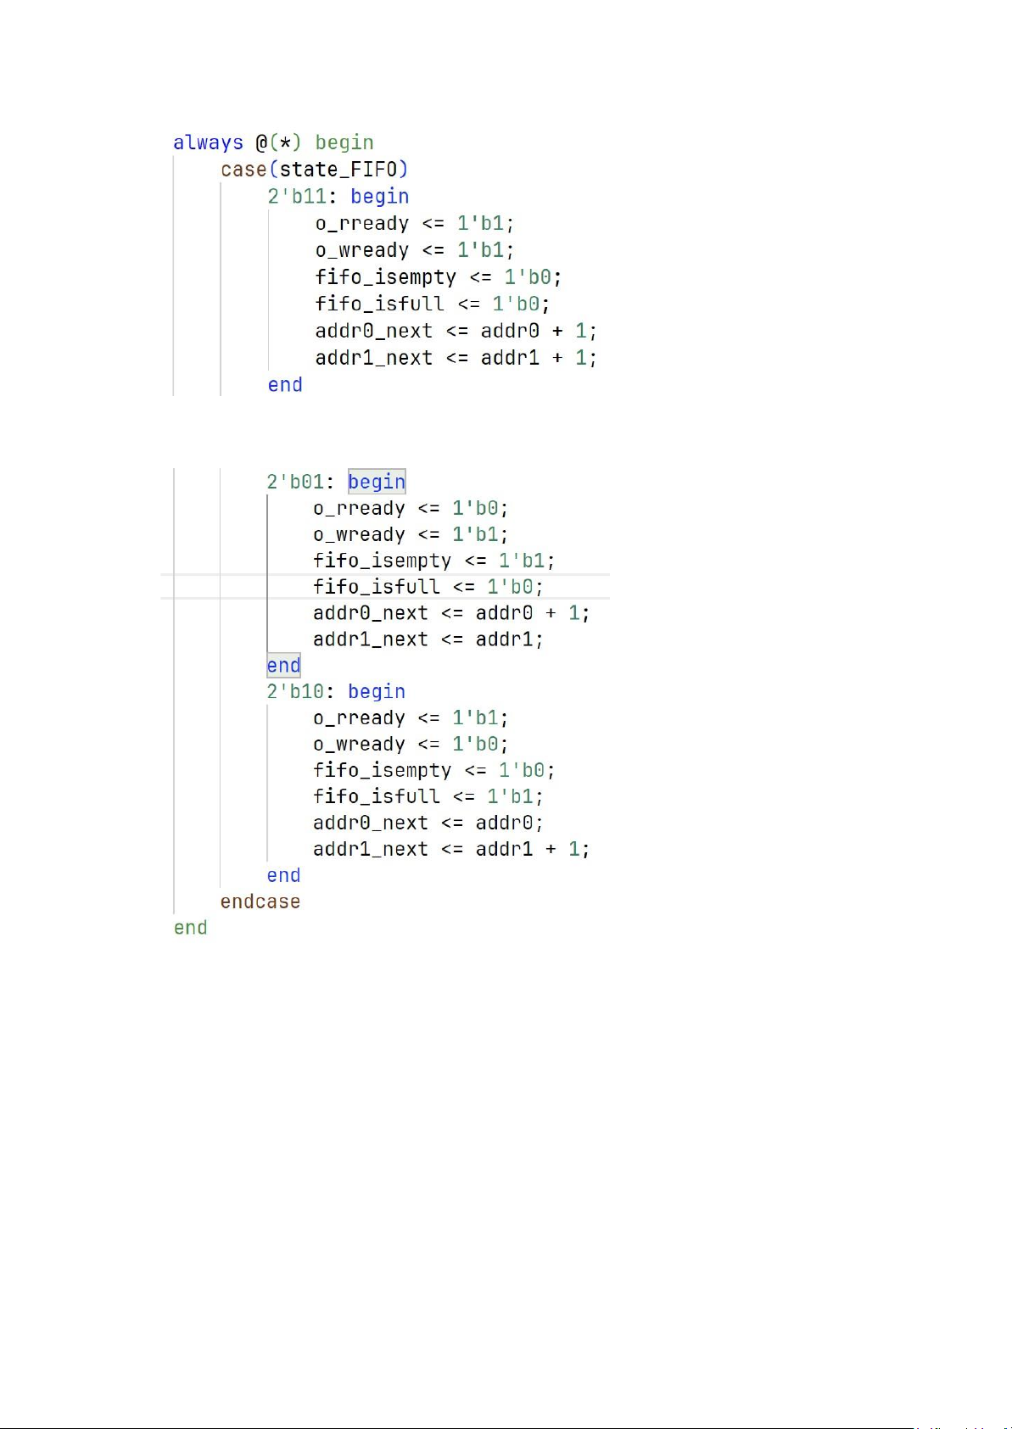Screen dimensions: 1012x1429
Task: Click the 2'b11 case label
Action: pos(297,197)
